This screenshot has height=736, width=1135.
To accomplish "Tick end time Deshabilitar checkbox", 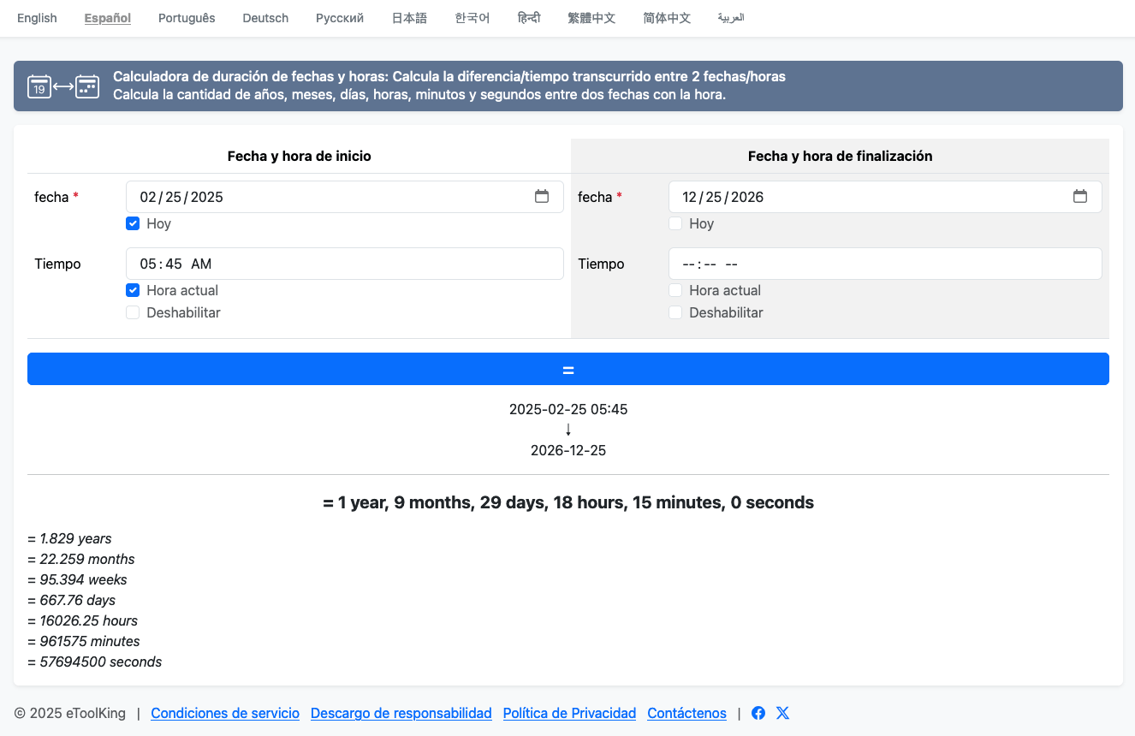I will tap(675, 312).
